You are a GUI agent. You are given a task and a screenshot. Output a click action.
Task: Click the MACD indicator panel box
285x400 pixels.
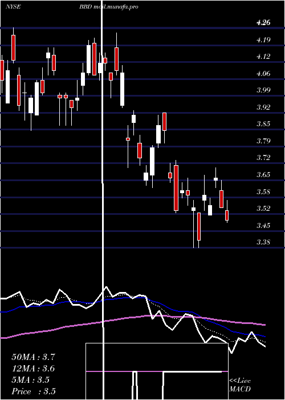tap(157, 371)
